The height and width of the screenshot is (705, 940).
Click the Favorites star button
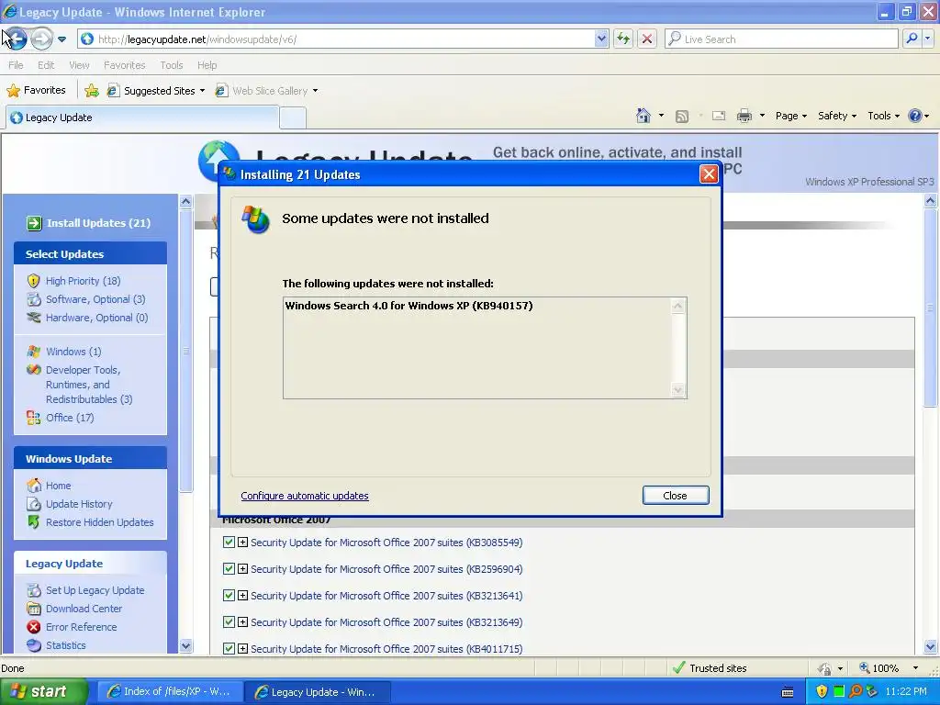click(x=36, y=91)
